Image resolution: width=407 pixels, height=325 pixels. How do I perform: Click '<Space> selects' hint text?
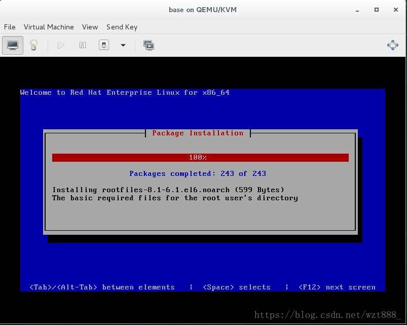pos(237,287)
